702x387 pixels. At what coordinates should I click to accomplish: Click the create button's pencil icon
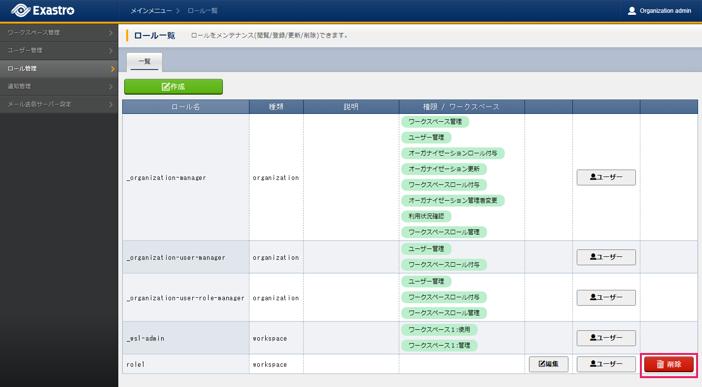click(166, 87)
